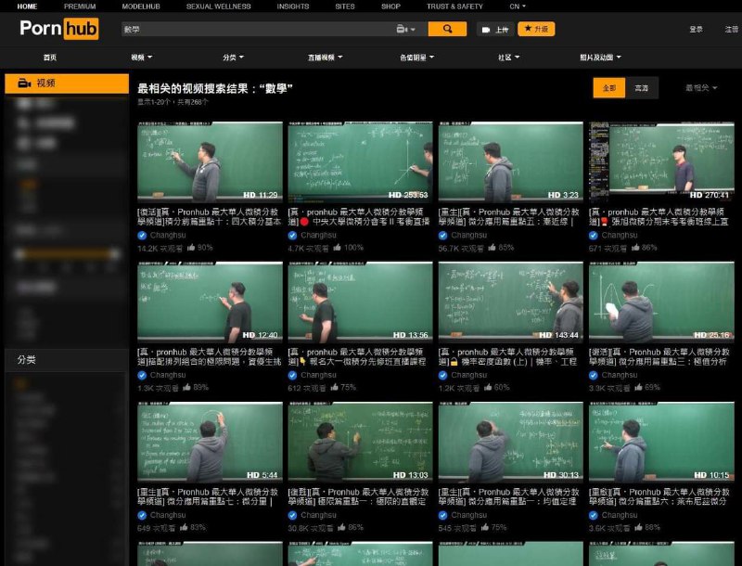Open SHOP in the top bar
The height and width of the screenshot is (566, 742).
pyautogui.click(x=390, y=6)
